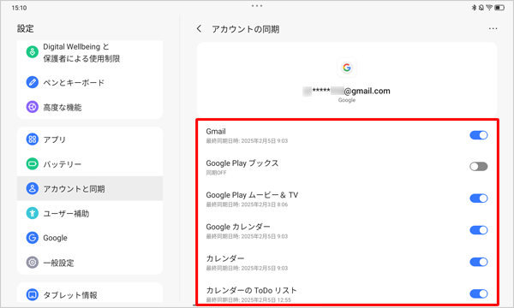Tap the Digital Wellbeing green icon
The image size is (514, 308).
[33, 51]
